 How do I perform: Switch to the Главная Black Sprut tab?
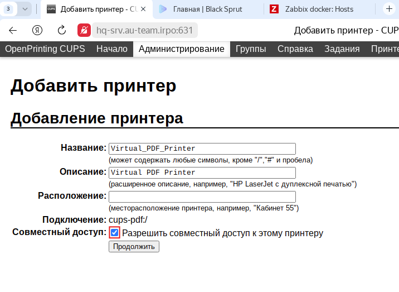207,9
